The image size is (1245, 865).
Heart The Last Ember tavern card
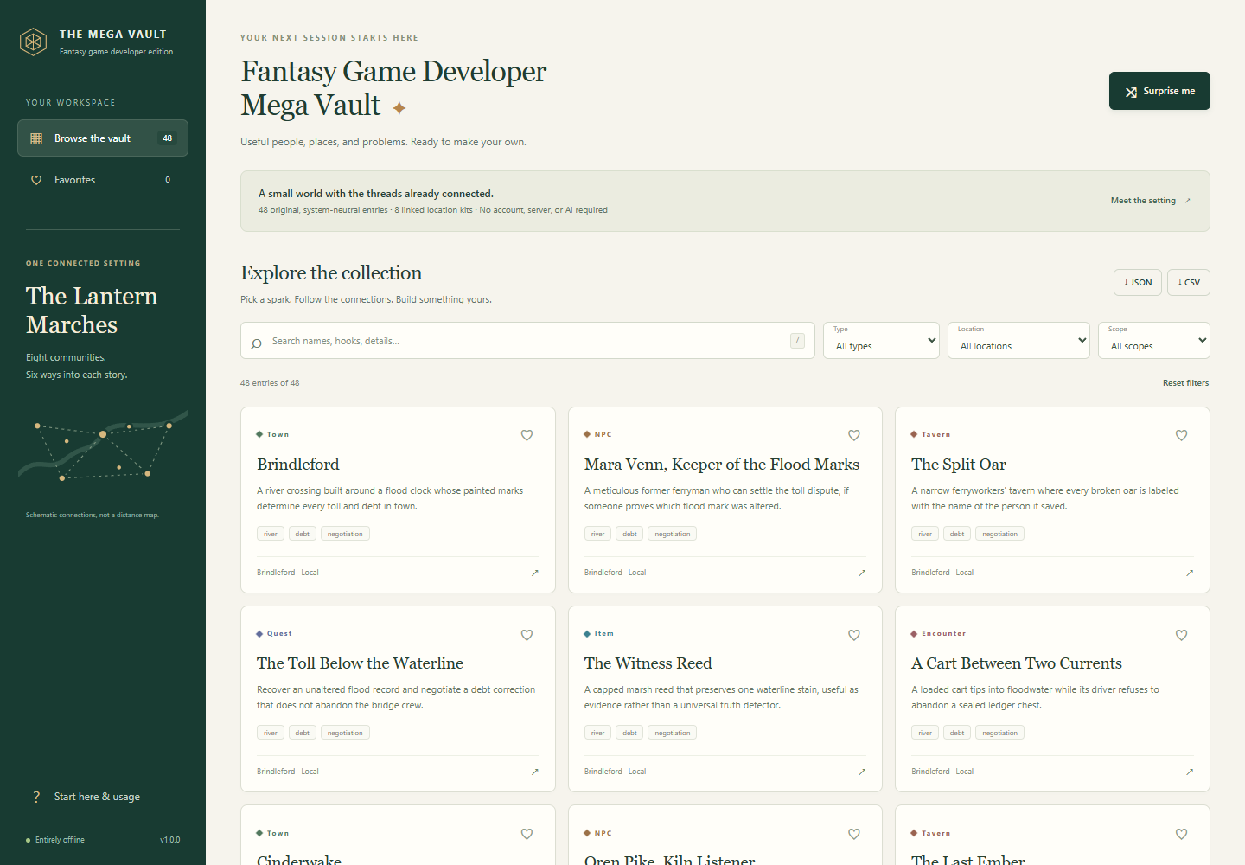coord(1181,834)
